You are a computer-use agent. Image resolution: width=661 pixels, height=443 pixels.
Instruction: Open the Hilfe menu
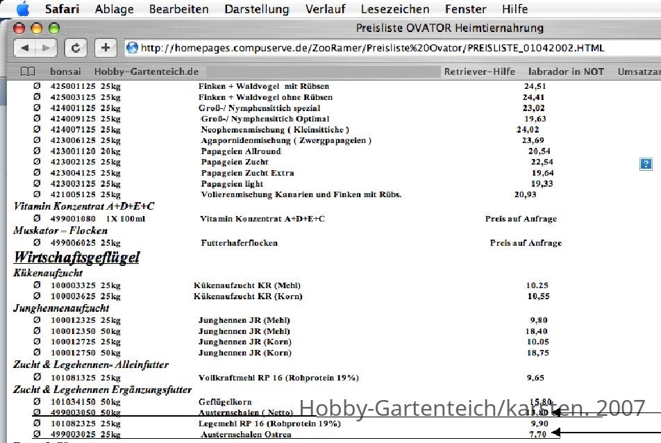point(514,9)
